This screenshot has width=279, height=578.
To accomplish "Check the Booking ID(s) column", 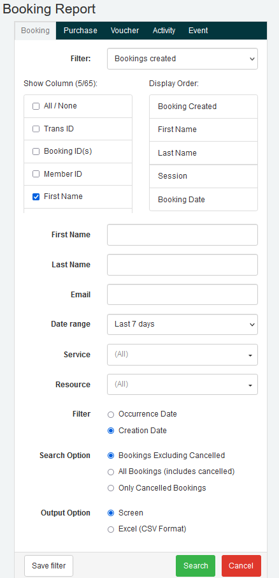I will (36, 151).
